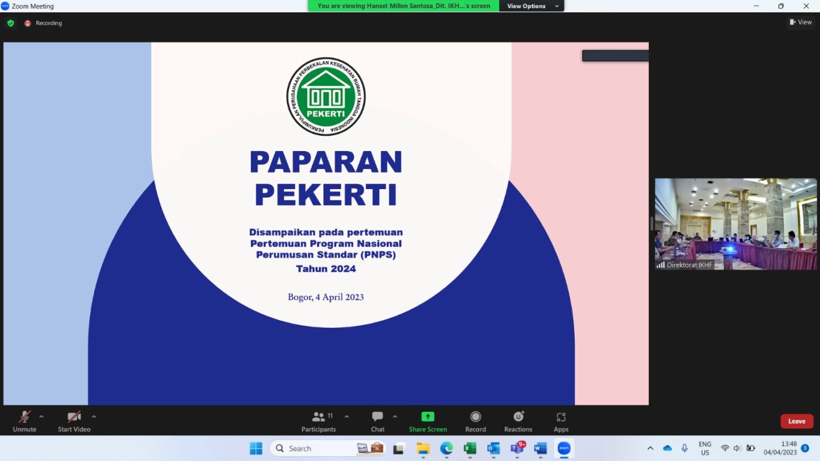The height and width of the screenshot is (461, 820).
Task: Start recording with the Record button
Action: point(475,421)
